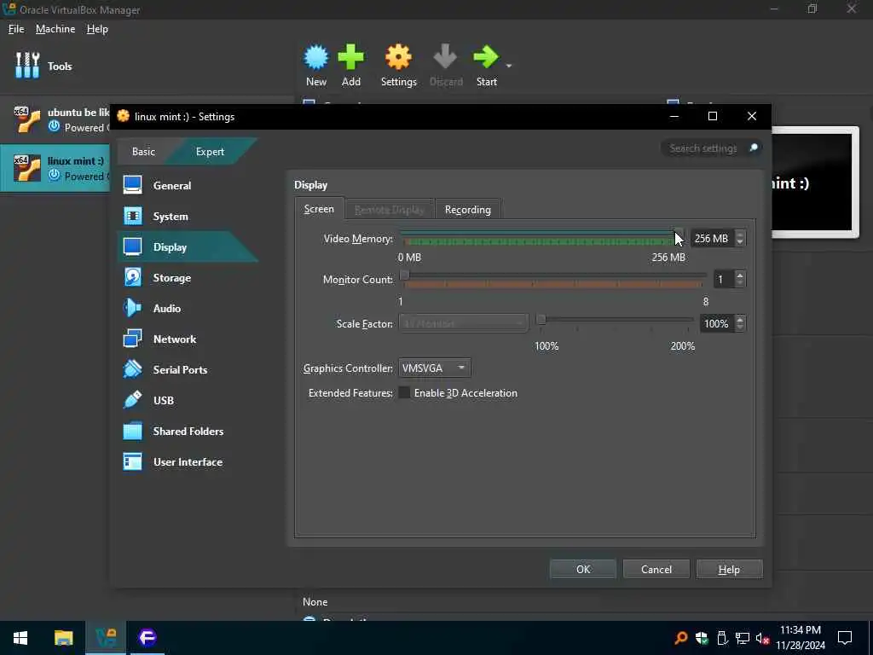Open the Serial Ports settings category
The height and width of the screenshot is (655, 873).
(180, 369)
